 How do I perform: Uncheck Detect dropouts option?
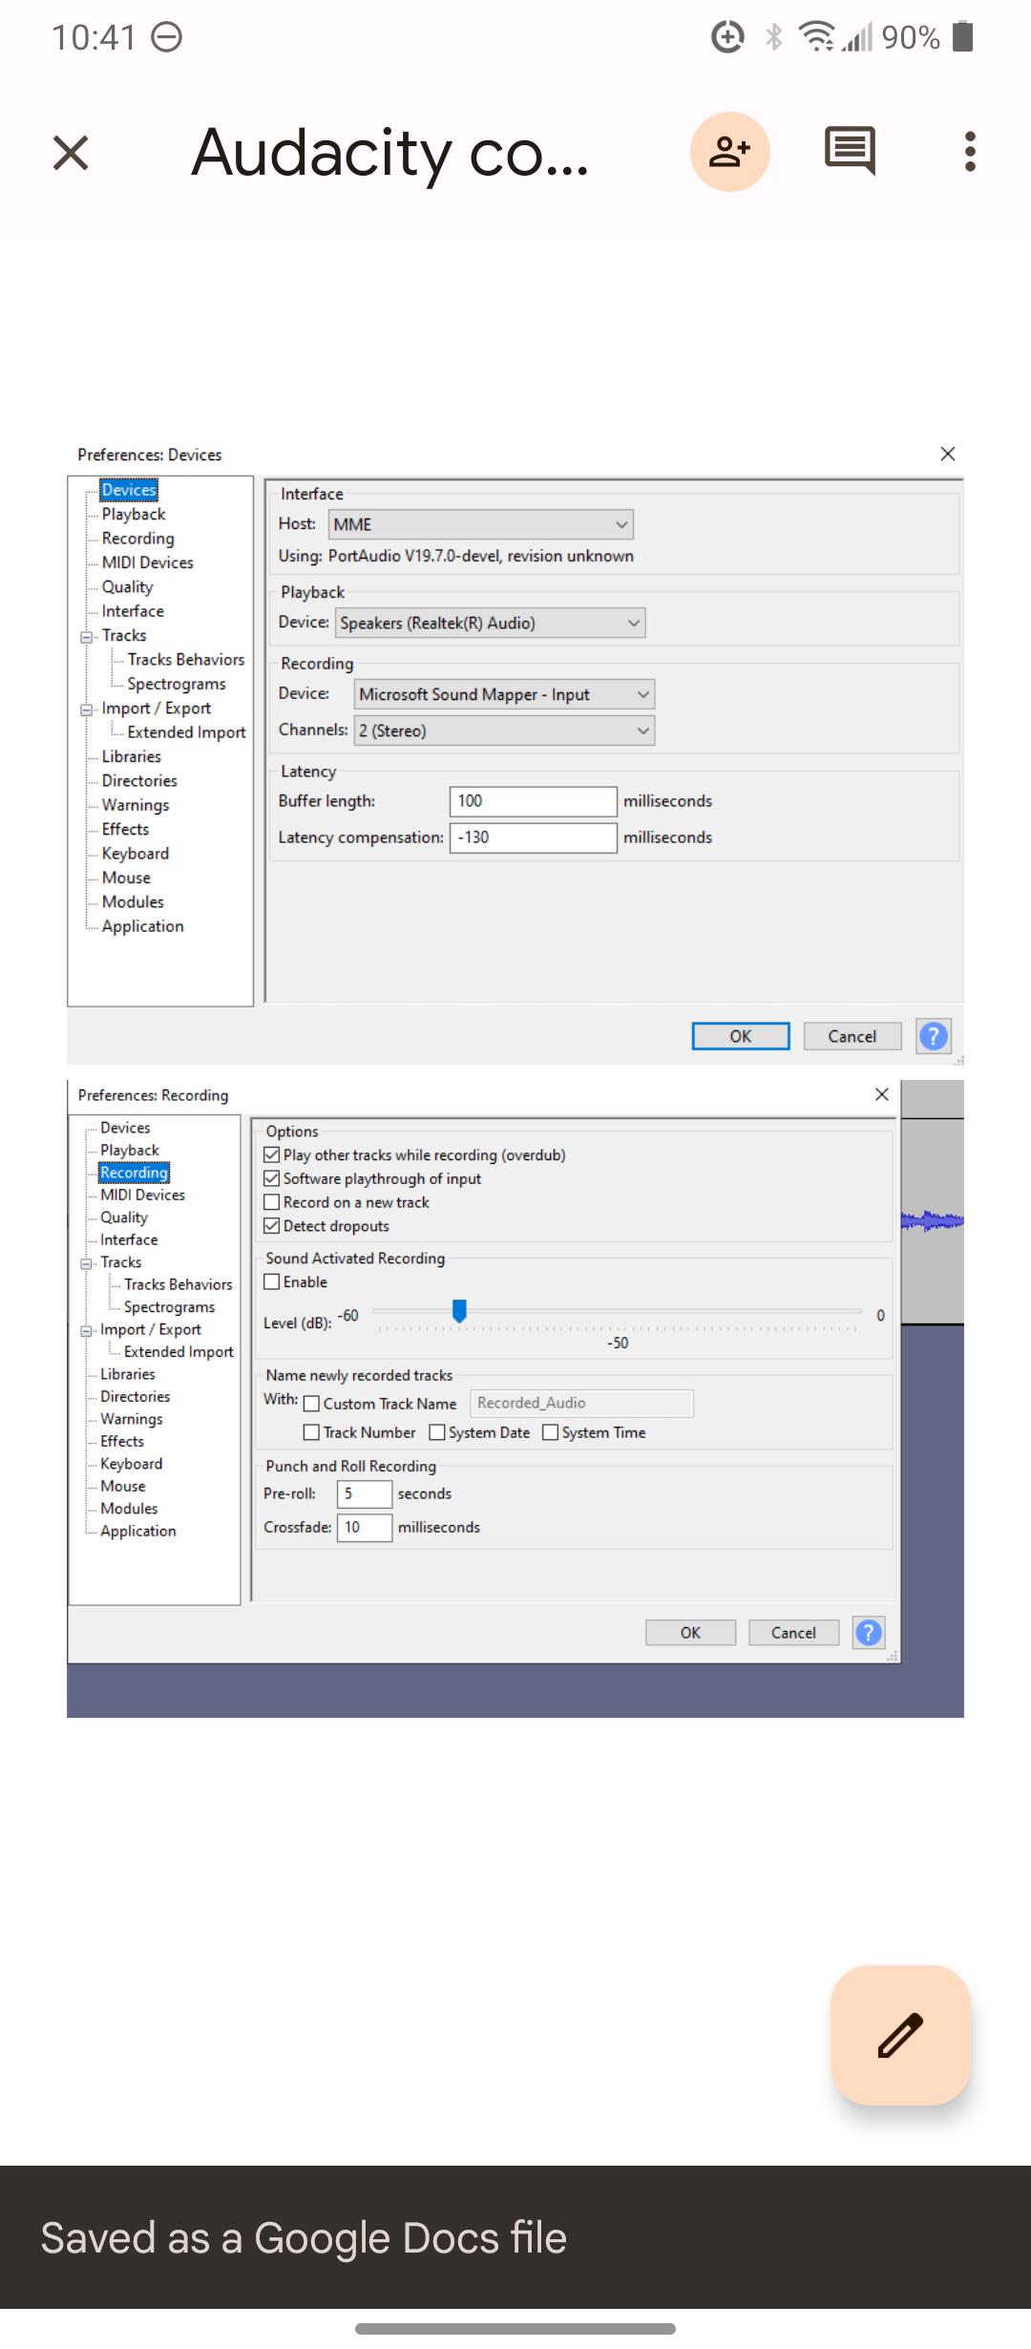(x=272, y=1226)
